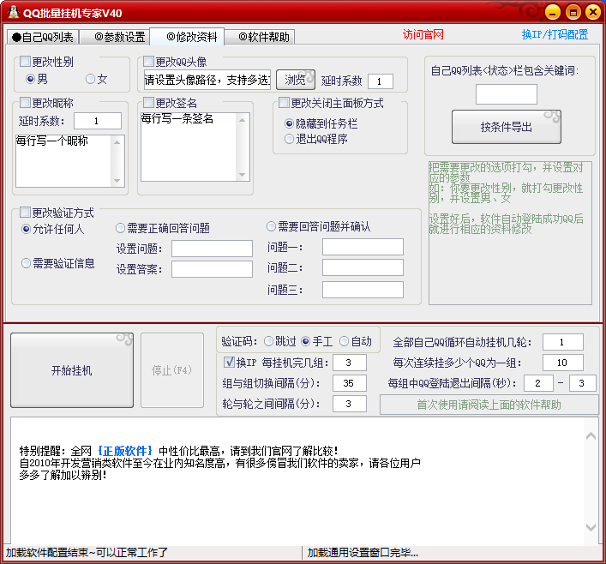Image resolution: width=606 pixels, height=564 pixels.
Task: Open the 访问官网 link
Action: click(x=423, y=35)
